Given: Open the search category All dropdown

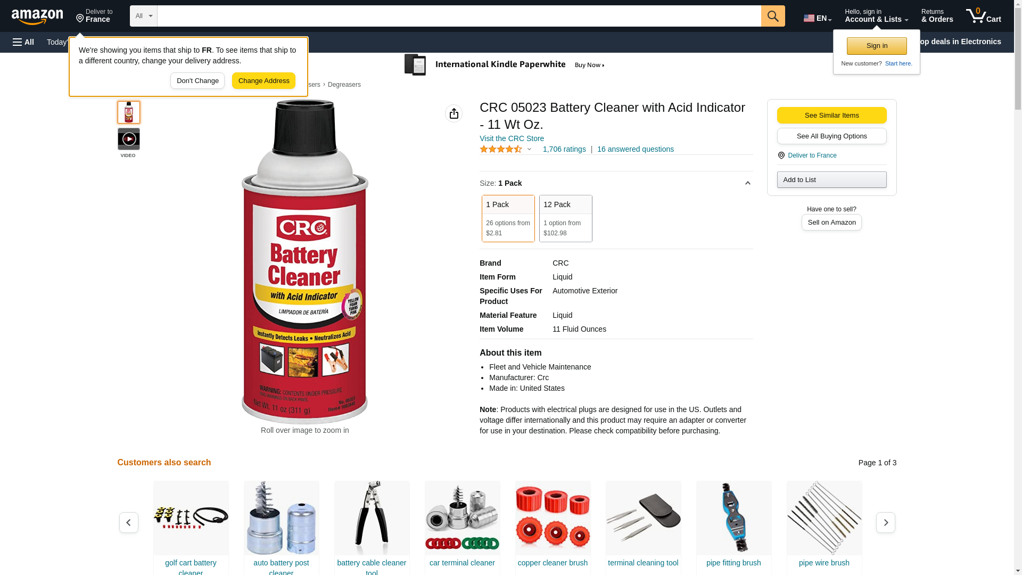Looking at the screenshot, I should point(144,16).
